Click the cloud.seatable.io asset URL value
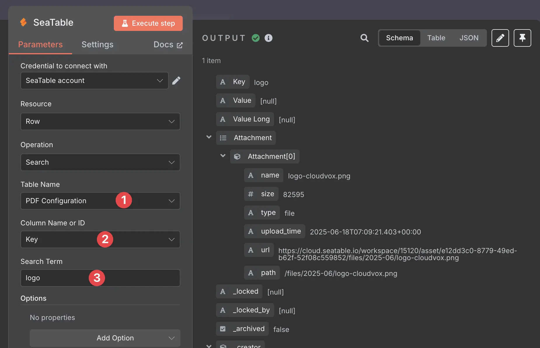The width and height of the screenshot is (540, 348). (398, 254)
